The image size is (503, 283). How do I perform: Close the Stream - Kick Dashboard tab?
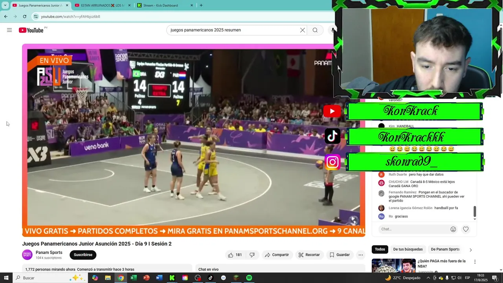pyautogui.click(x=192, y=6)
